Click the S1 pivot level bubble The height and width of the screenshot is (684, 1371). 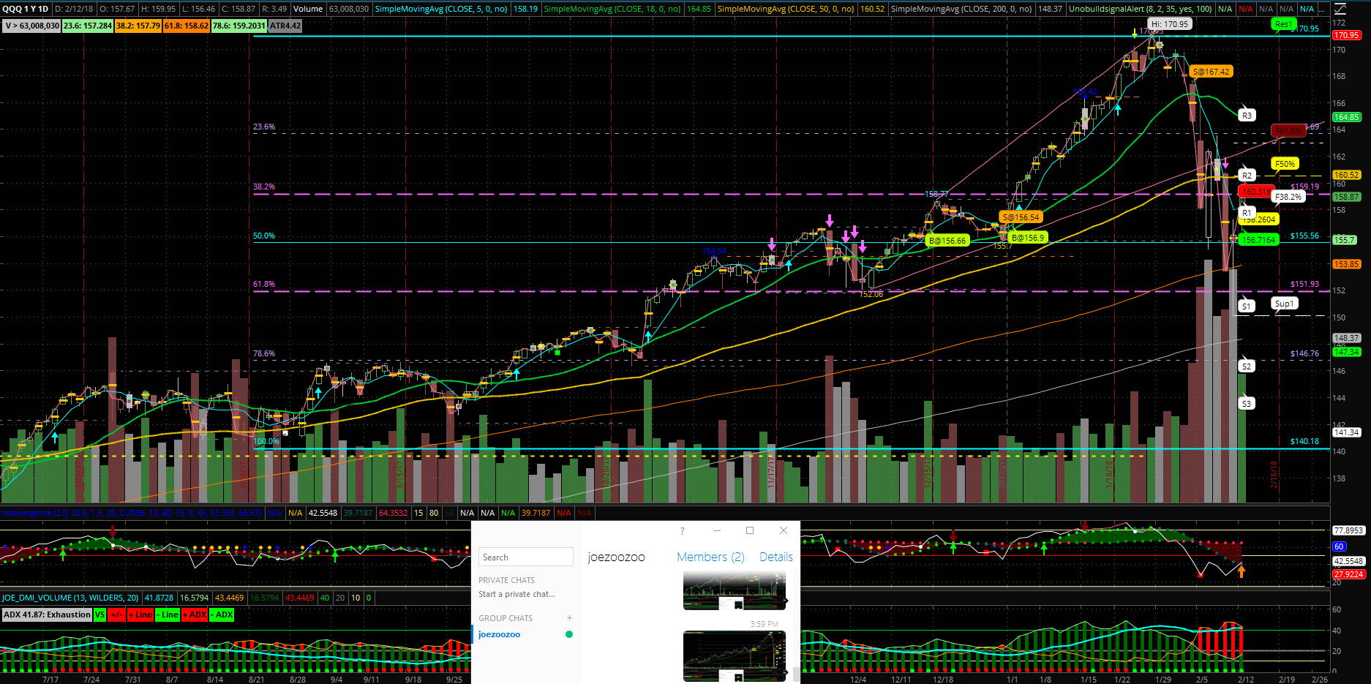pos(1247,307)
